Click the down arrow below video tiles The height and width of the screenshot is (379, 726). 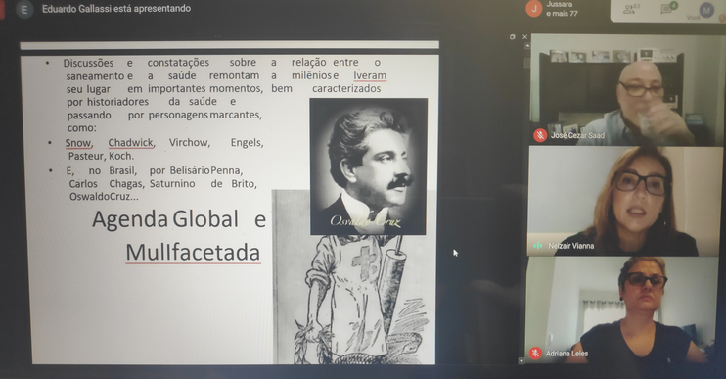(522, 361)
